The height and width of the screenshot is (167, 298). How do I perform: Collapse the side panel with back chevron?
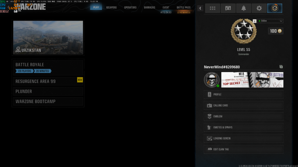(200, 8)
